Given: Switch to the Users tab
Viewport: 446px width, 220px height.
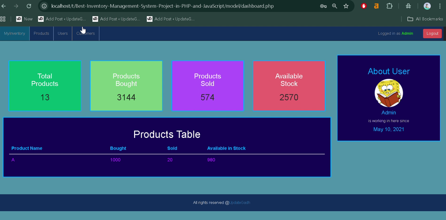Looking at the screenshot, I should click(63, 33).
